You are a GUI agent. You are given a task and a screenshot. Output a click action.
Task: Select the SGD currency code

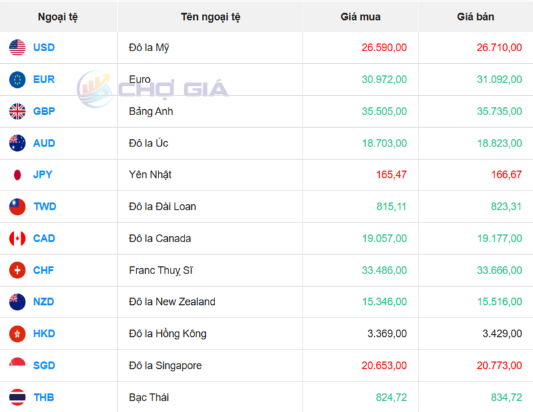44,365
